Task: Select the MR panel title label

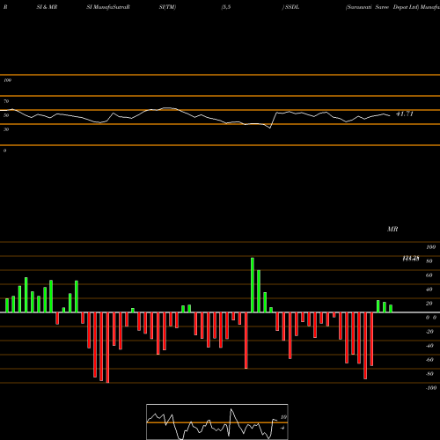Action: (392, 229)
